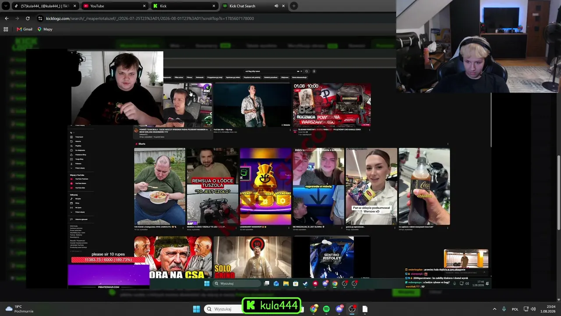Open a new browser tab
Viewport: 561px width, 316px height.
(x=294, y=6)
